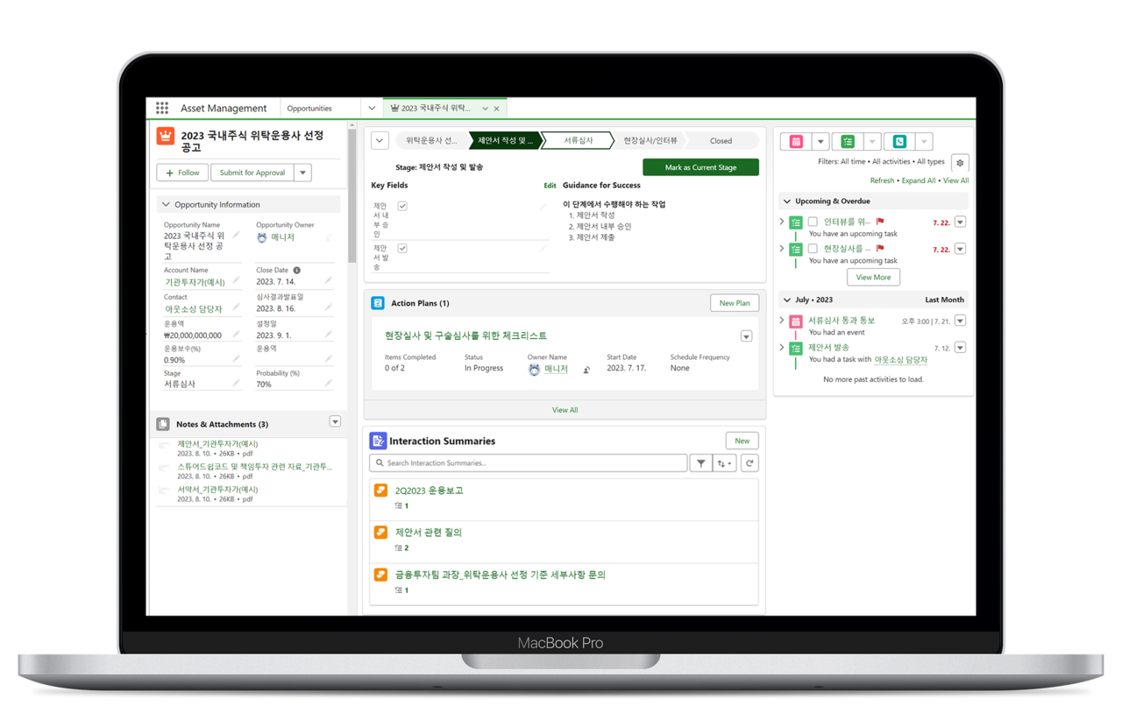This screenshot has height=713, width=1122.
Task: Open the Opportunities navigation dropdown chevron
Action: pyautogui.click(x=372, y=109)
